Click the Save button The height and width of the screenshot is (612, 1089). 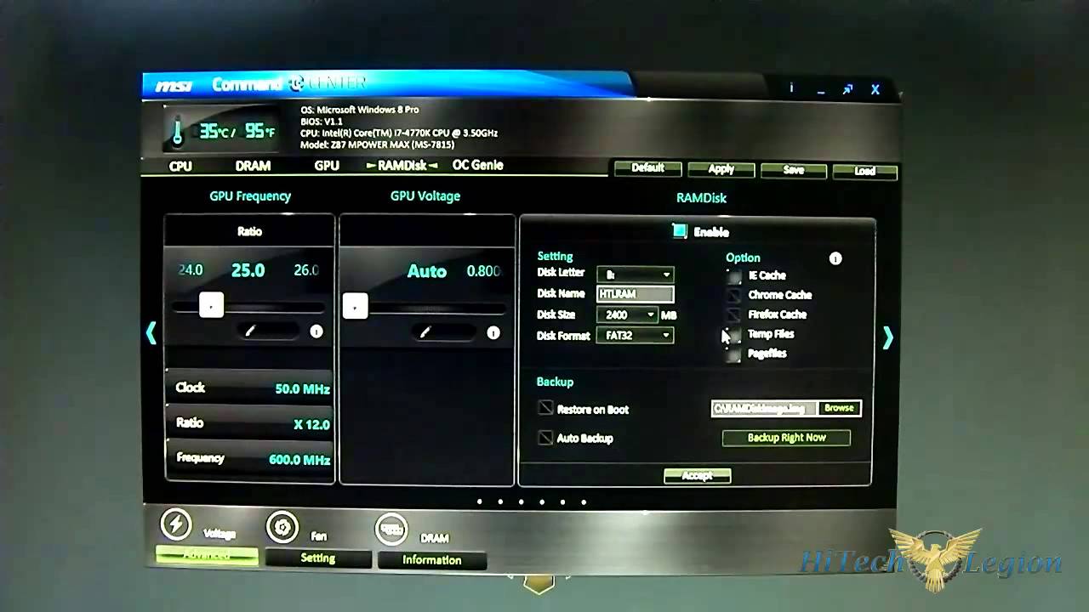tap(793, 170)
